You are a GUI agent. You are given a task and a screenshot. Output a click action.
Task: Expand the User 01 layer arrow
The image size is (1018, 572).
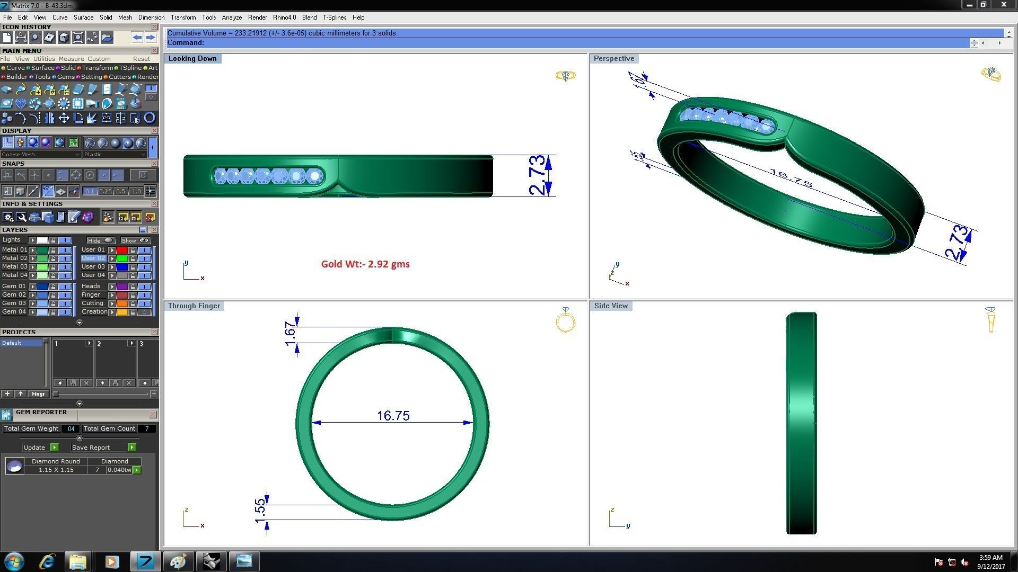112,249
